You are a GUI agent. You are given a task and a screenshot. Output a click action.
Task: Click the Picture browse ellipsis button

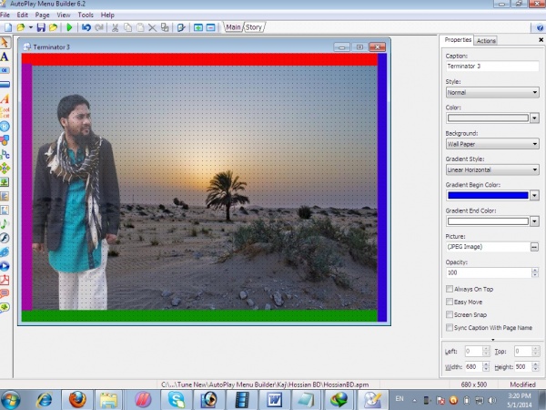pos(533,247)
